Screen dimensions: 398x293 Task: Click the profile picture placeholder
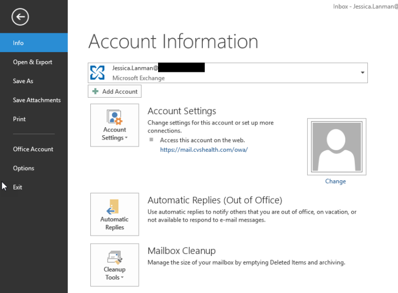337,146
